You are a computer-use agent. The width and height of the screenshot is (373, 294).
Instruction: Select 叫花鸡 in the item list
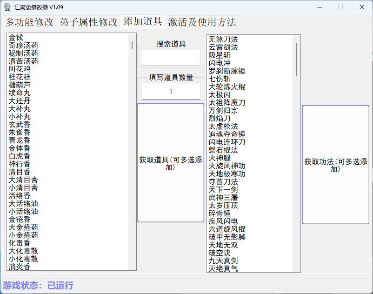click(x=20, y=69)
